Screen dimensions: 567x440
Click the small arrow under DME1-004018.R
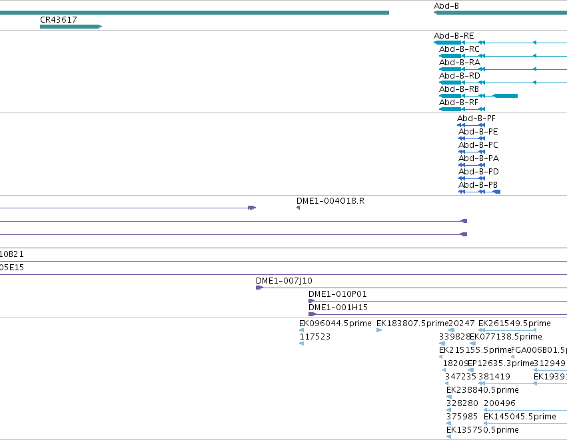(298, 208)
